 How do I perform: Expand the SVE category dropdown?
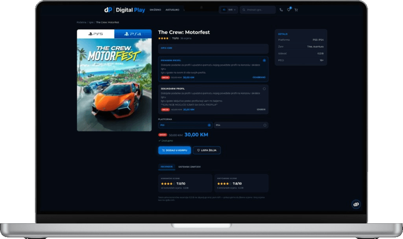pos(229,10)
